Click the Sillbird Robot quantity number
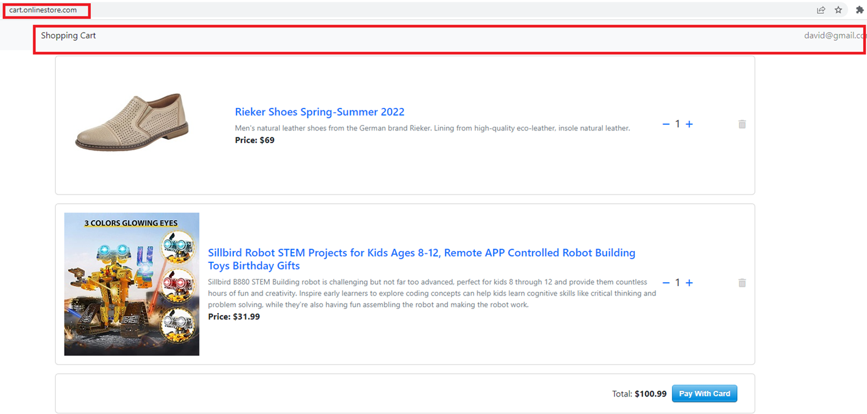This screenshot has width=867, height=414. pos(678,283)
